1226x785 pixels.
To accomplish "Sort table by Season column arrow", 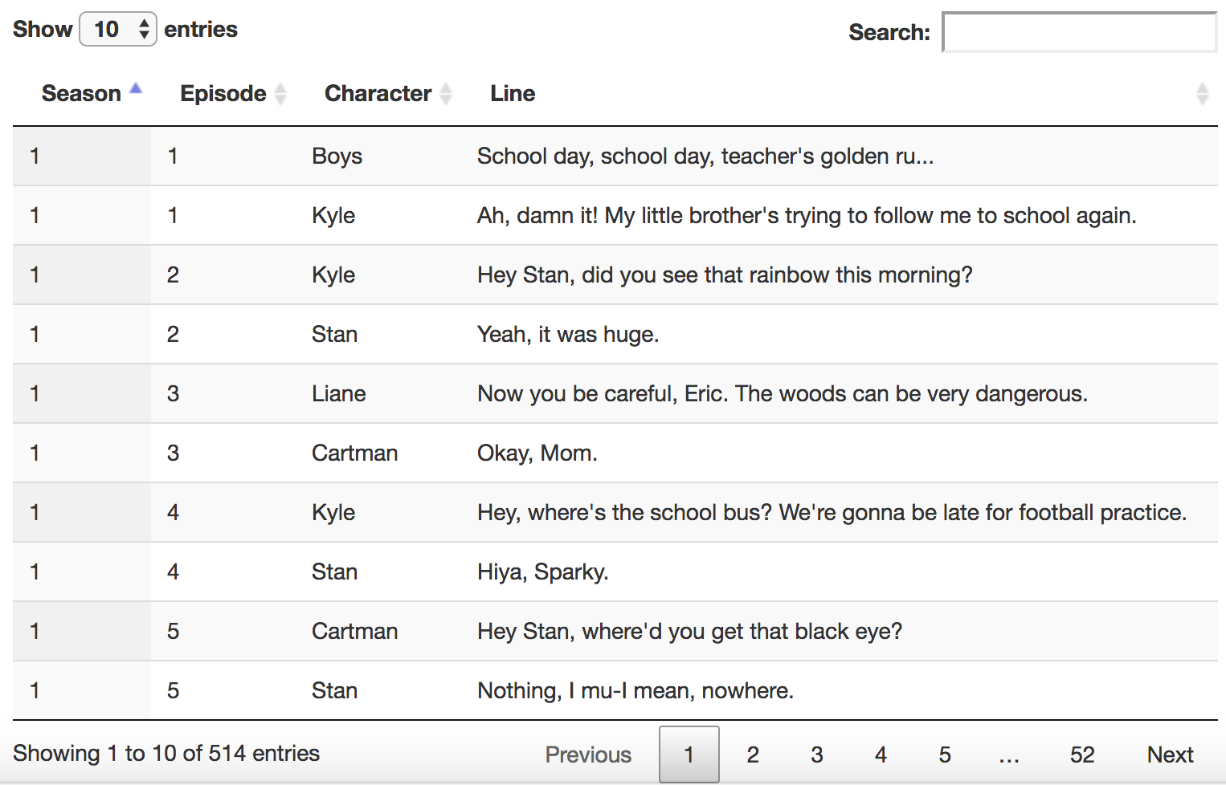I will click(136, 89).
